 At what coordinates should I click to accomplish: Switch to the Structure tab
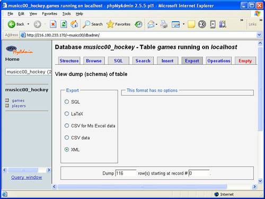tap(69, 60)
